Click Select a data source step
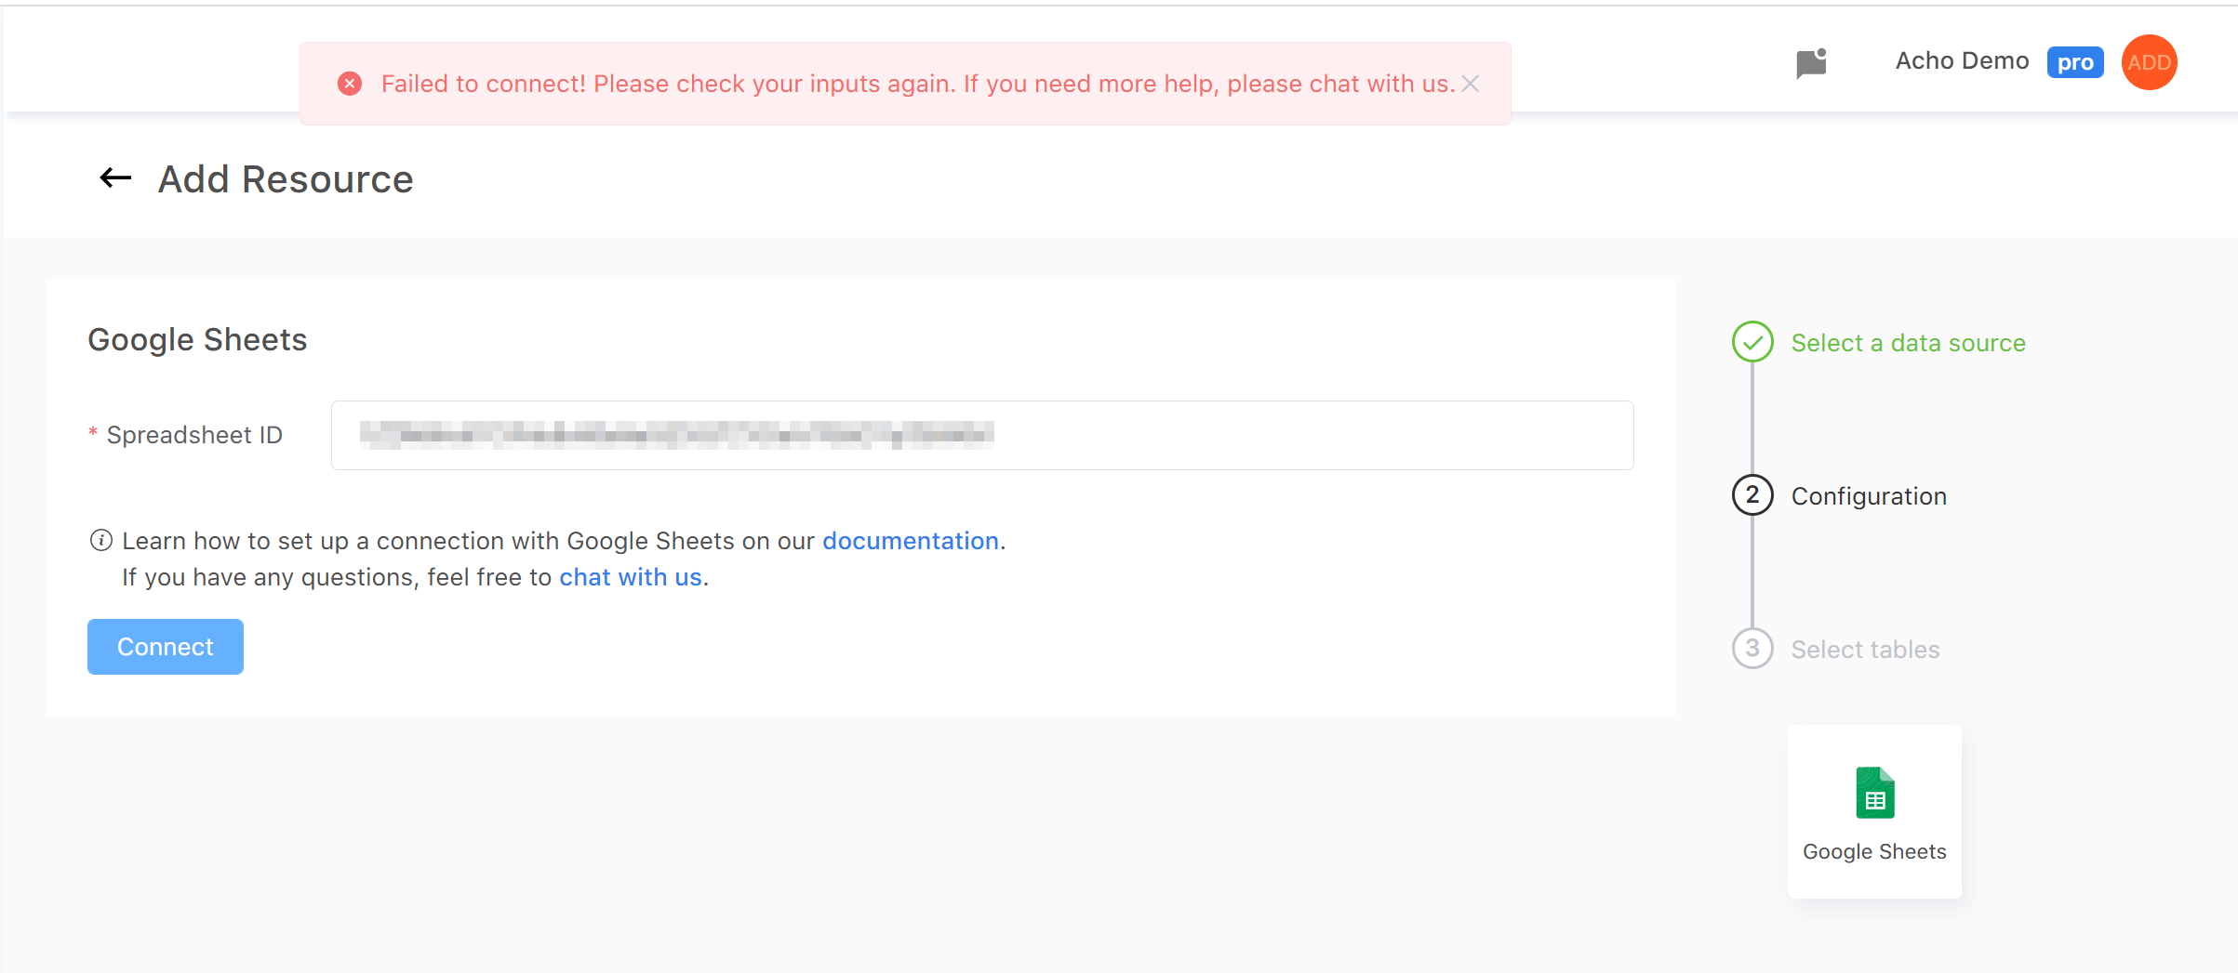 [x=1908, y=343]
